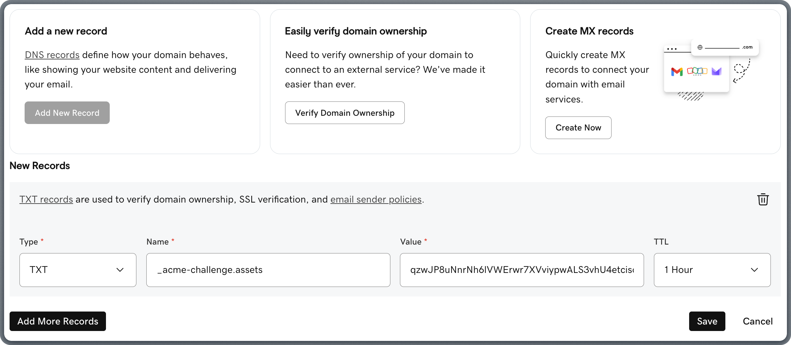791x345 pixels.
Task: Open the DNS records link
Action: click(x=52, y=55)
